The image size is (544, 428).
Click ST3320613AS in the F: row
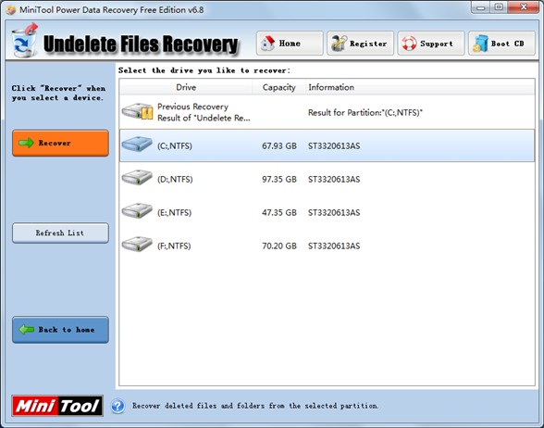click(x=334, y=246)
